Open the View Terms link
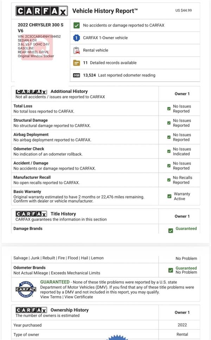 pyautogui.click(x=51, y=297)
